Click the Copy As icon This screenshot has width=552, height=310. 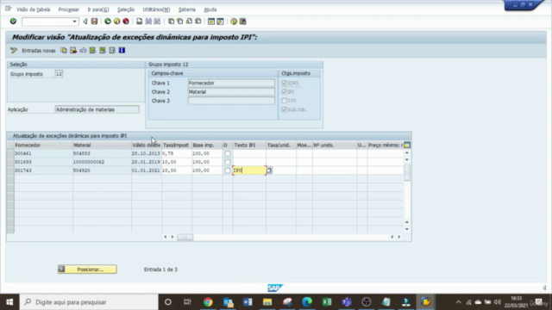pos(64,50)
